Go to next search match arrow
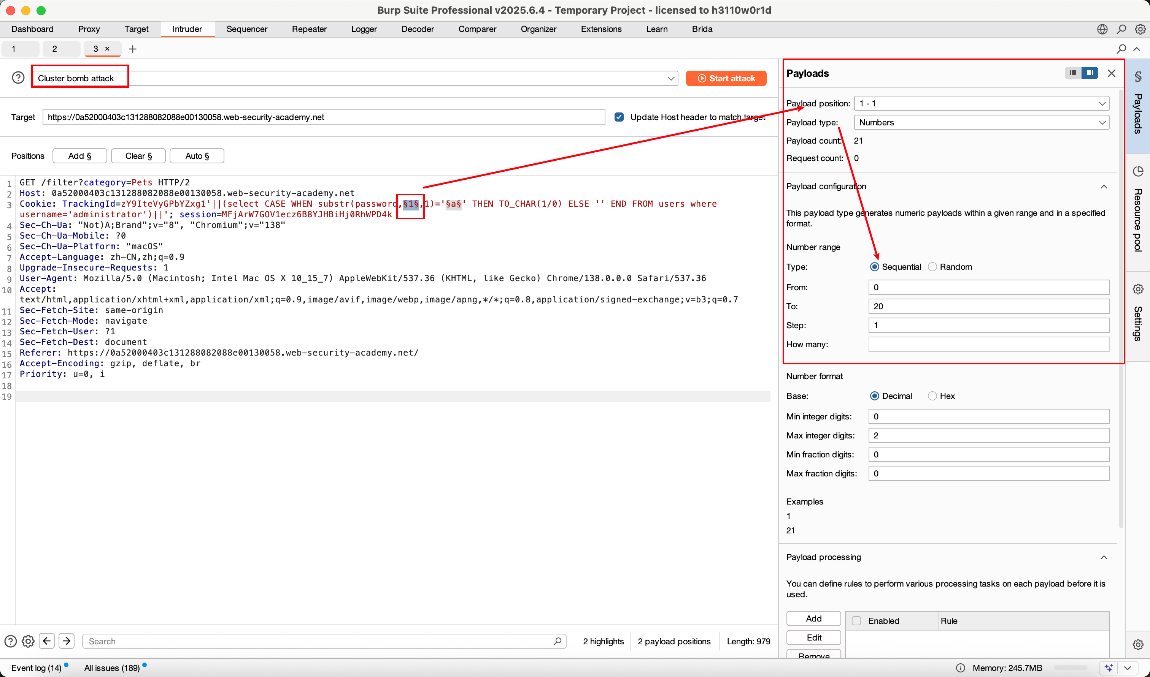This screenshot has width=1150, height=677. point(67,641)
